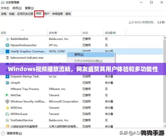Click the WXDrive yellow icon
Screen dimensions: 166x138
[8, 108]
